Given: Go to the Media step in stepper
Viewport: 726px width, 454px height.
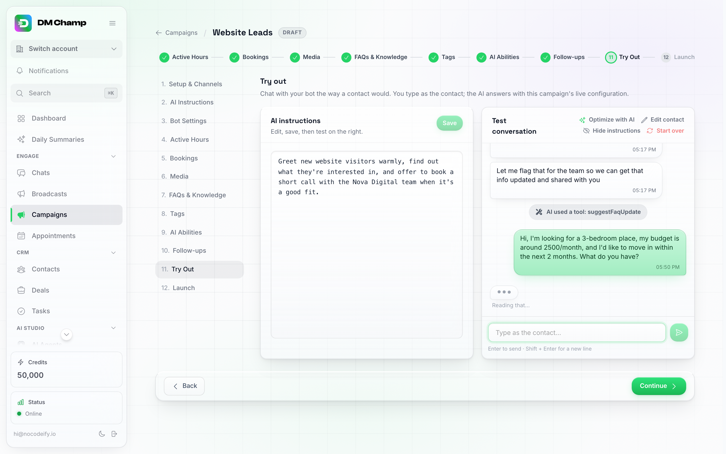Looking at the screenshot, I should pyautogui.click(x=305, y=57).
